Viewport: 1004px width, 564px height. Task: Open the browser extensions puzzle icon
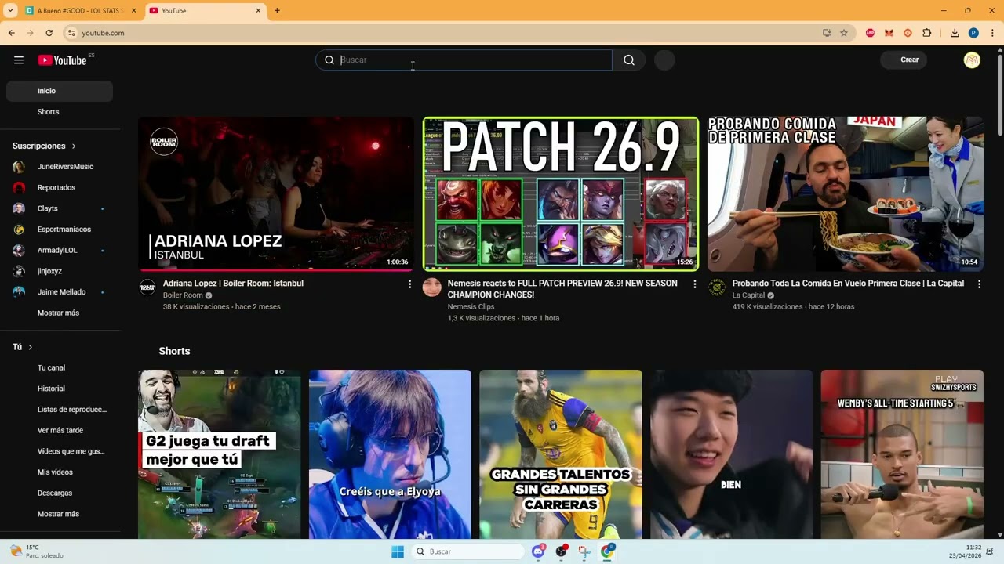point(927,33)
